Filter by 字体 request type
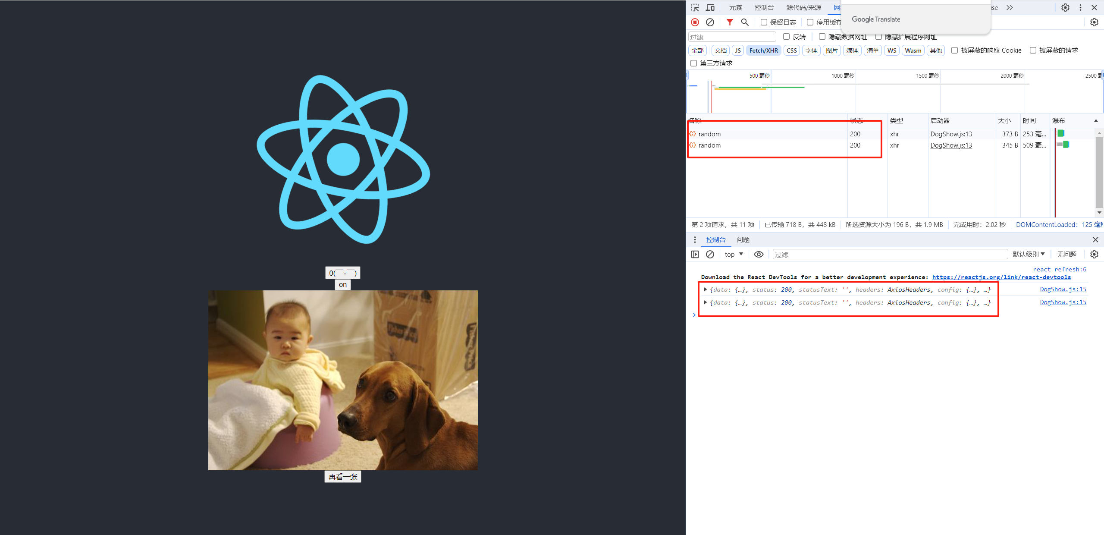The width and height of the screenshot is (1104, 535). (x=812, y=50)
